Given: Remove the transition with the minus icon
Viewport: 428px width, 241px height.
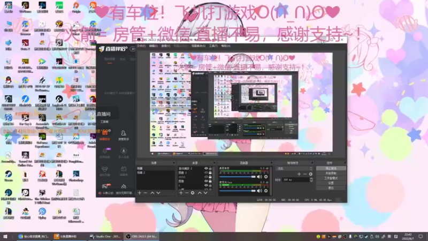Looking at the screenshot, I should 305,174.
